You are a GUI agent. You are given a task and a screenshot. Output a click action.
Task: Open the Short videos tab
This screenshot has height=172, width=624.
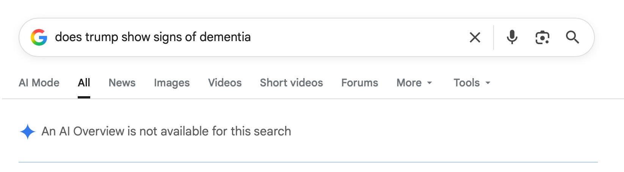tap(291, 83)
